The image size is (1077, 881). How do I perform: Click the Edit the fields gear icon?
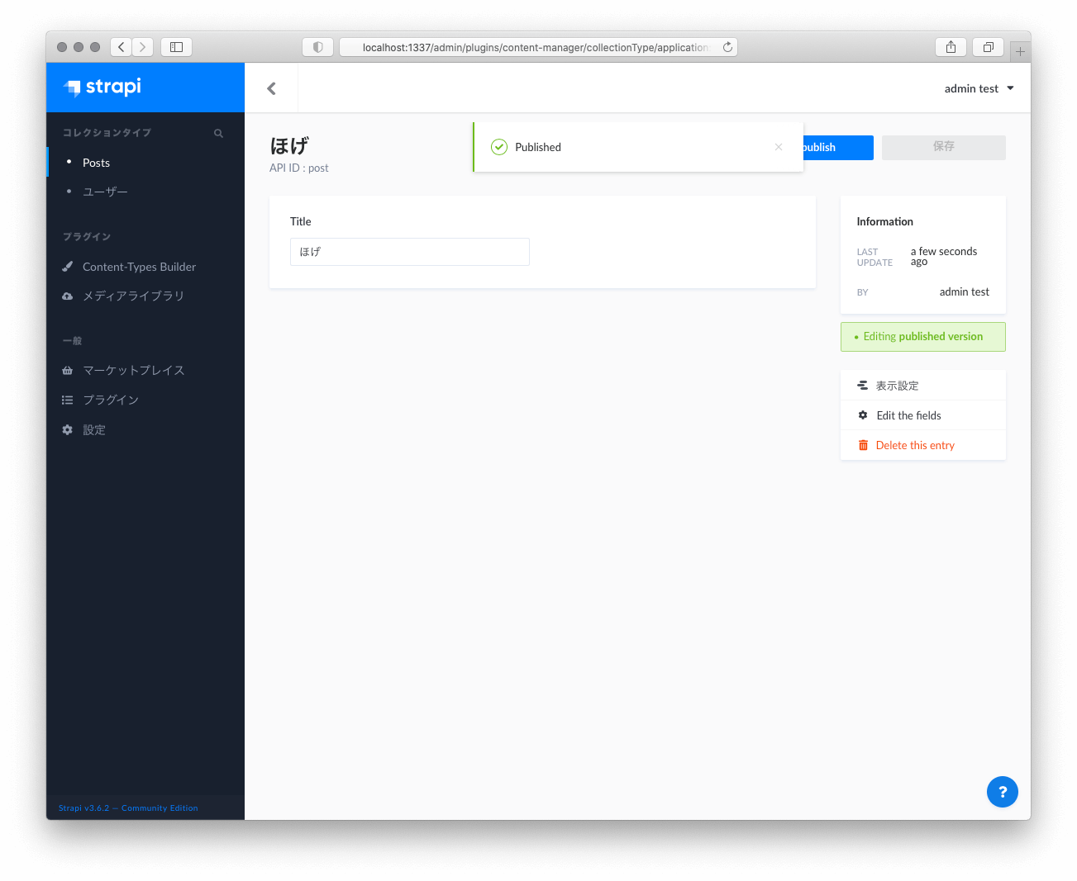pyautogui.click(x=863, y=415)
